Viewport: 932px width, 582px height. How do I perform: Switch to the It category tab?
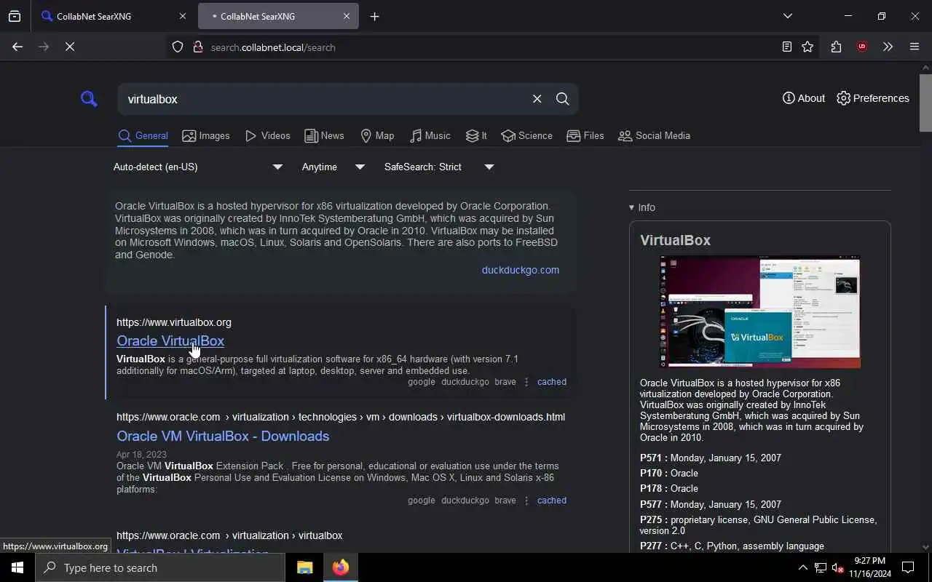point(476,136)
